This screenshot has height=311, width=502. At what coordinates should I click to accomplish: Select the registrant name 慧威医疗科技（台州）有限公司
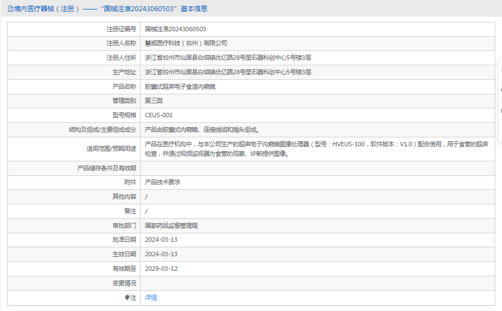[186, 44]
